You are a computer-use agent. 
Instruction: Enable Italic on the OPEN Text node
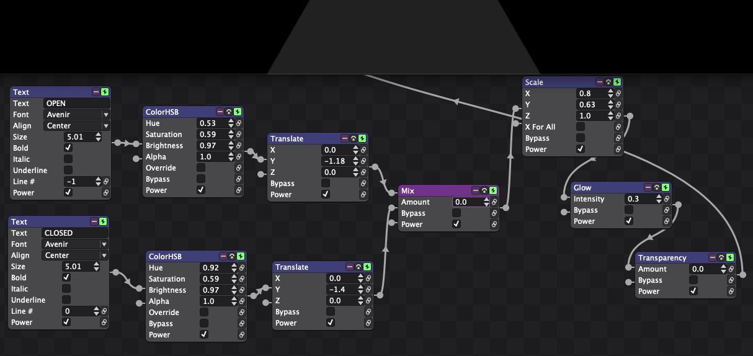68,159
